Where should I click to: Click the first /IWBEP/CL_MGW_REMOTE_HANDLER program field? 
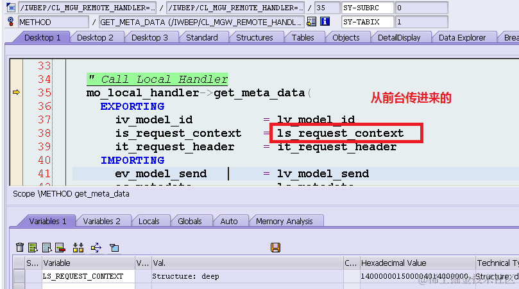[x=87, y=8]
